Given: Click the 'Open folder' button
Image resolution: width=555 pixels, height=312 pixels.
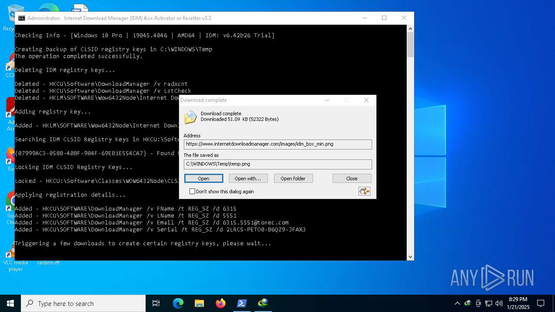Looking at the screenshot, I should pyautogui.click(x=293, y=179).
